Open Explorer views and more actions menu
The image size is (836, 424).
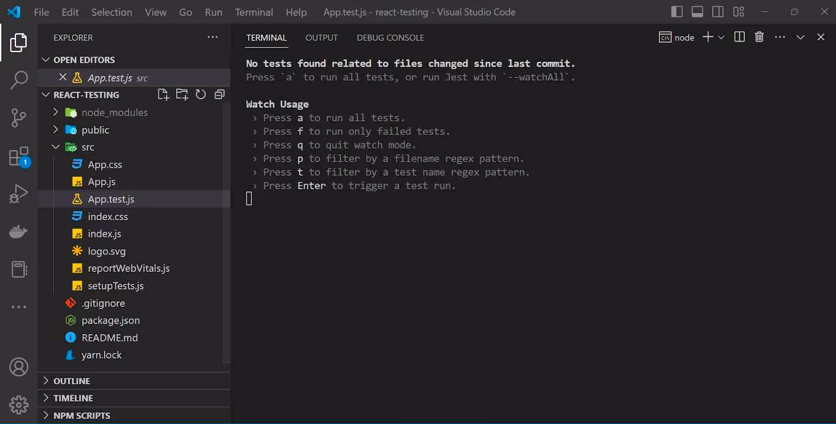click(x=213, y=37)
